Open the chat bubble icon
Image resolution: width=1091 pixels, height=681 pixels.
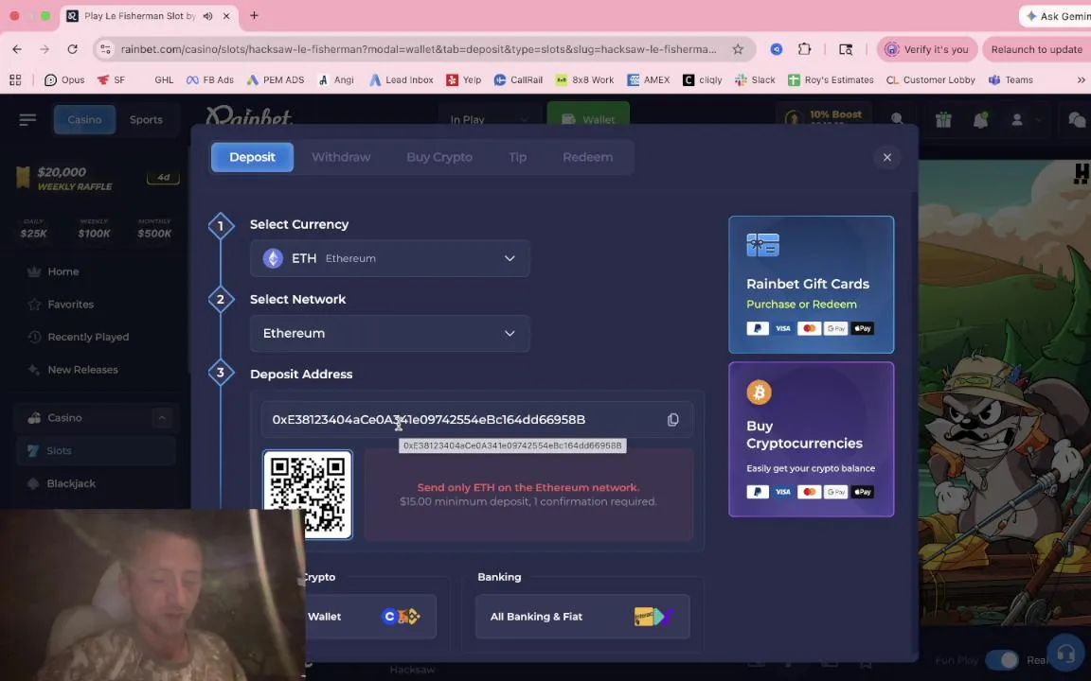click(x=1077, y=119)
